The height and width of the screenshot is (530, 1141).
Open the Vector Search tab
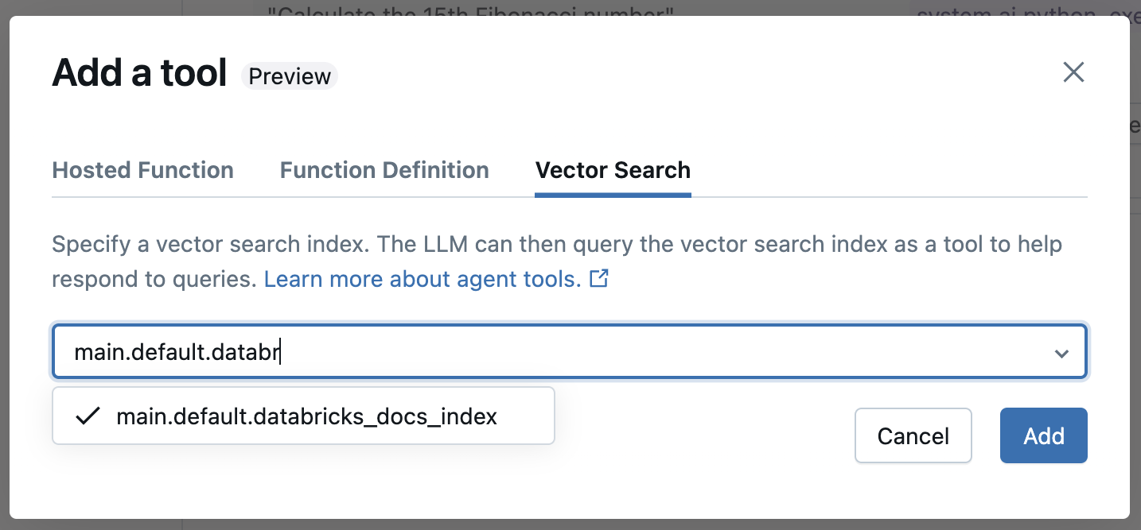pyautogui.click(x=613, y=169)
